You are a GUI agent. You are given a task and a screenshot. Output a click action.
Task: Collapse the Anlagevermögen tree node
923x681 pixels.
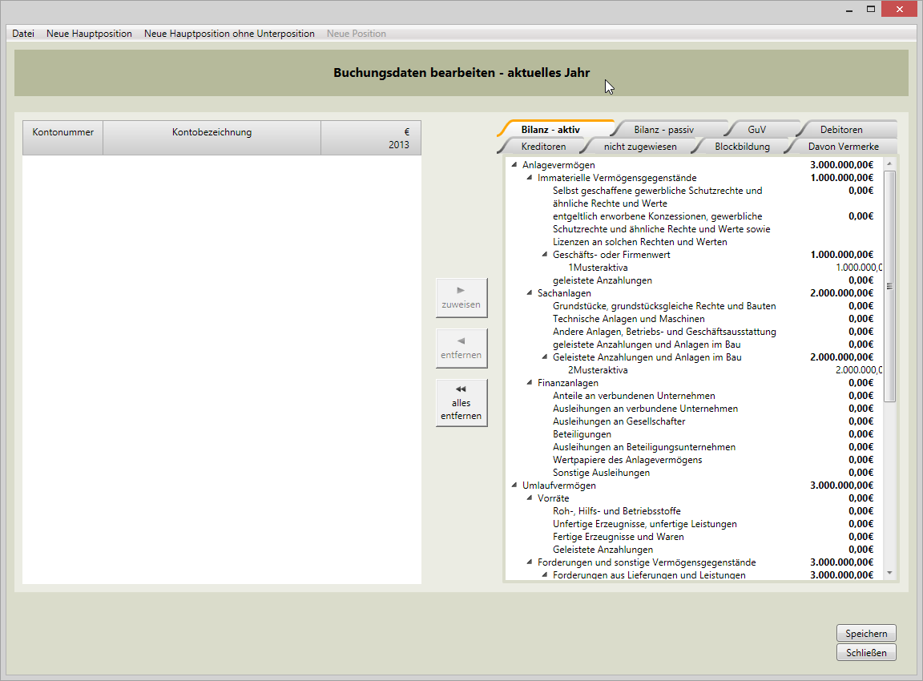pos(514,165)
